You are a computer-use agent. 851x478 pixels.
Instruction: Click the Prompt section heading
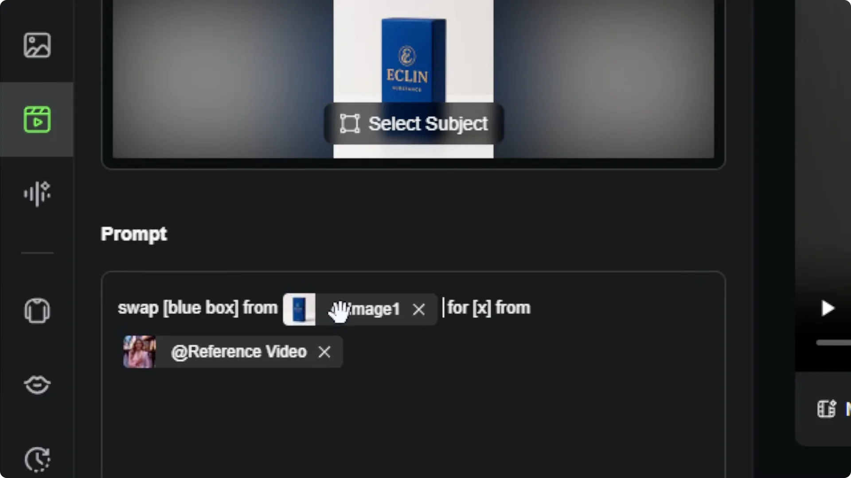click(x=133, y=234)
